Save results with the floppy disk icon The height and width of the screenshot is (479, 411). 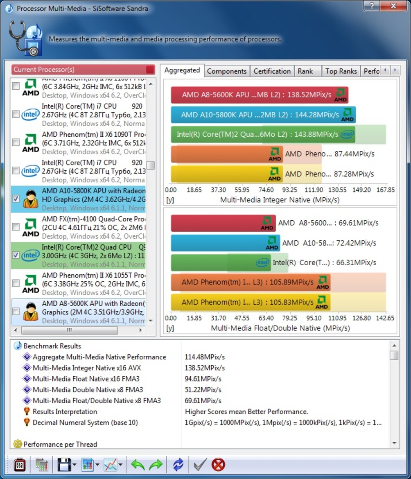[x=64, y=465]
